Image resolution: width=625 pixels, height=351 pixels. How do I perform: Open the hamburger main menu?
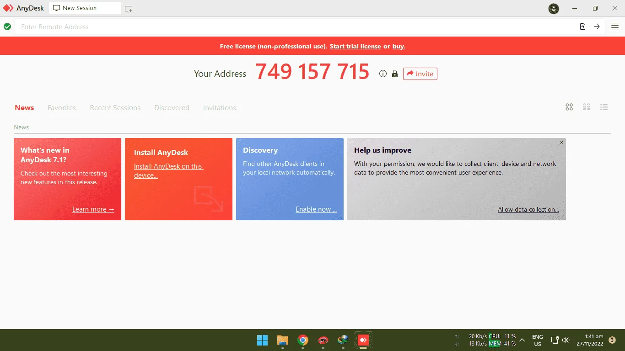pos(615,27)
